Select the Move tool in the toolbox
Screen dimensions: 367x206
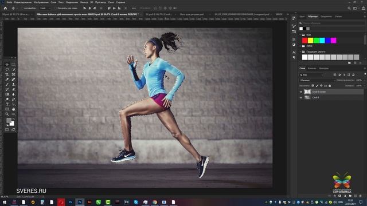point(7,65)
